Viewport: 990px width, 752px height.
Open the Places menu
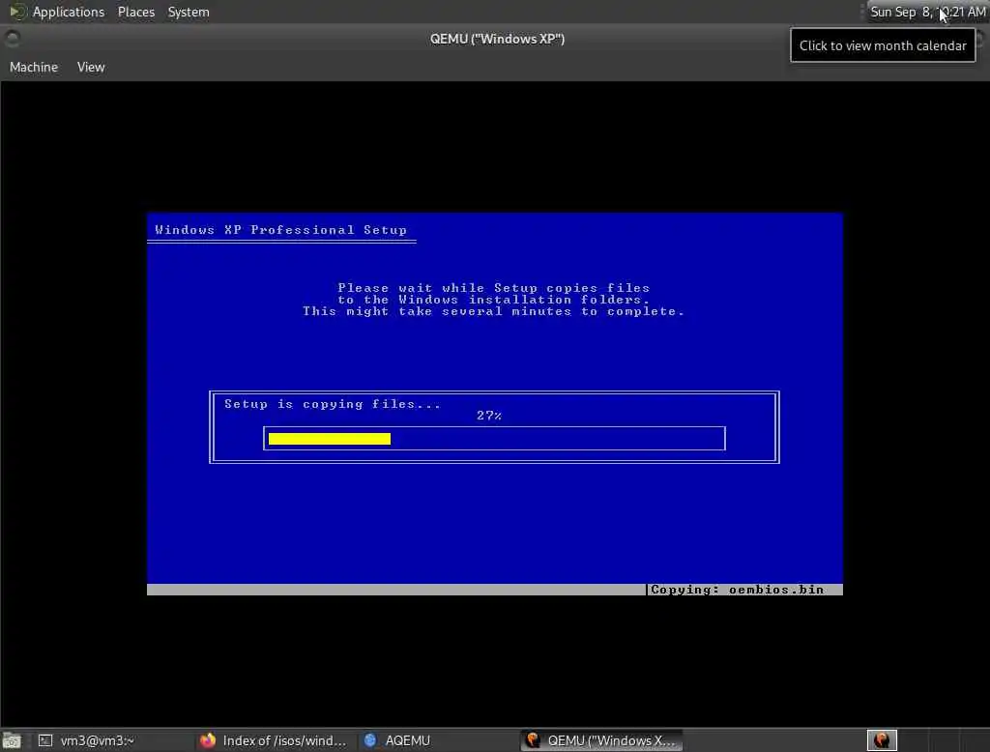point(136,12)
